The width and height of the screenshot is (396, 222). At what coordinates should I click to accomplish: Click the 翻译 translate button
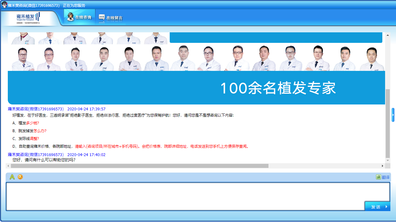383,177
